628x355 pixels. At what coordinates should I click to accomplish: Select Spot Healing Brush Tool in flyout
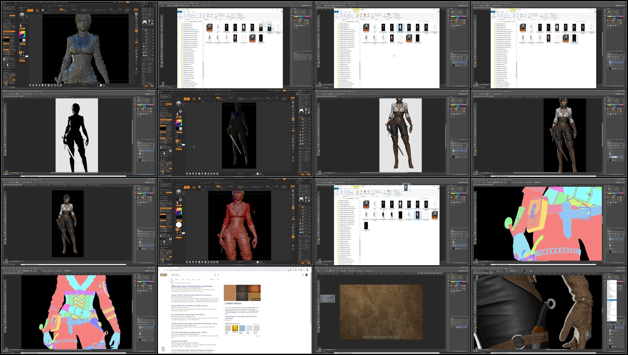click(x=328, y=295)
